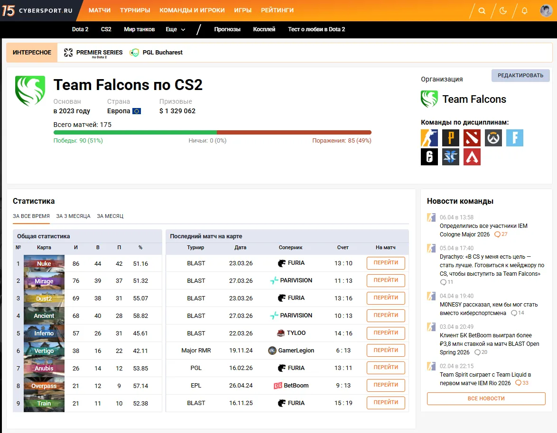Open site search via magnifier icon
This screenshot has height=433, width=557.
481,10
